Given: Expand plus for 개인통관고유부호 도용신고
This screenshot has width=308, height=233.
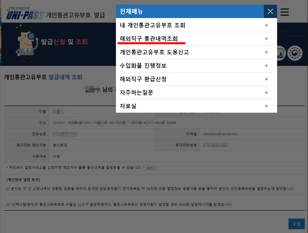Looking at the screenshot, I should (x=266, y=52).
